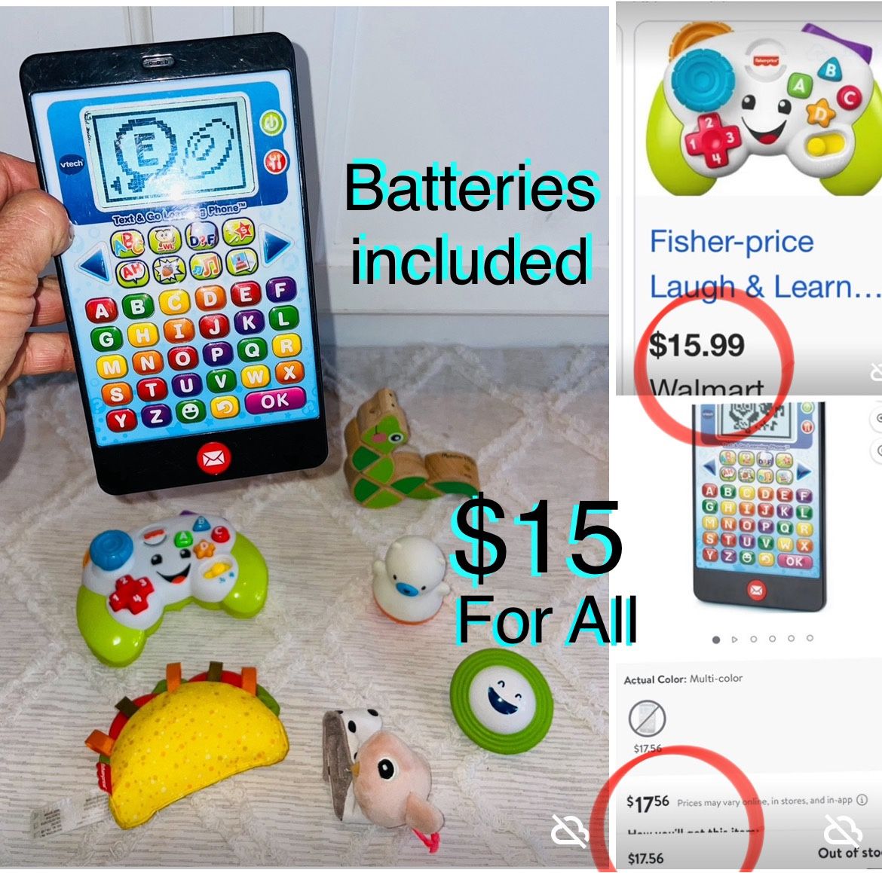Choose the crossed-out Multi-color swatch
Image resolution: width=882 pixels, height=873 pixels.
tap(647, 718)
